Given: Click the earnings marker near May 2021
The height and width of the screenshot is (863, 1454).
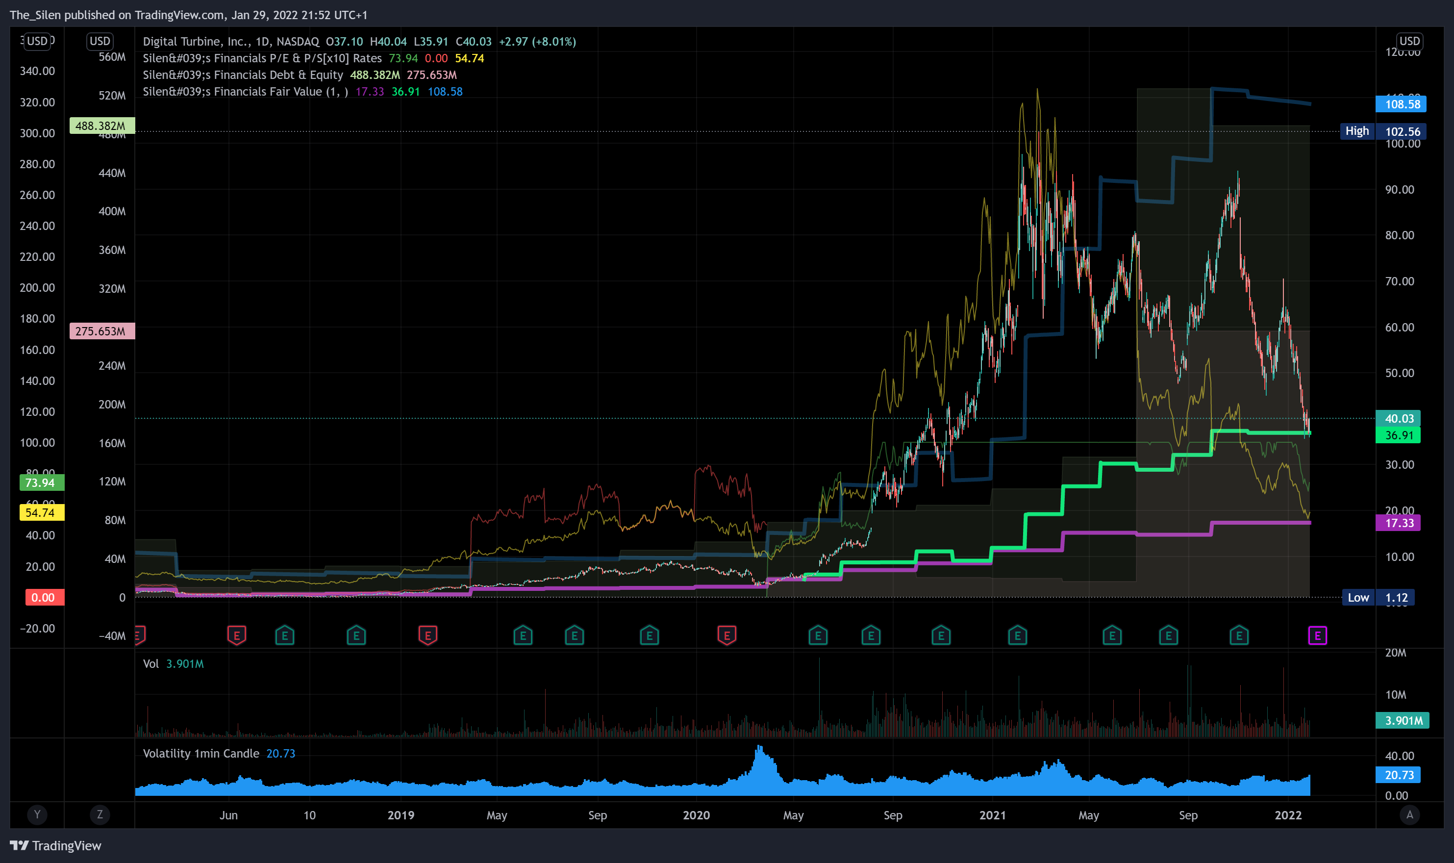Looking at the screenshot, I should tap(1112, 635).
